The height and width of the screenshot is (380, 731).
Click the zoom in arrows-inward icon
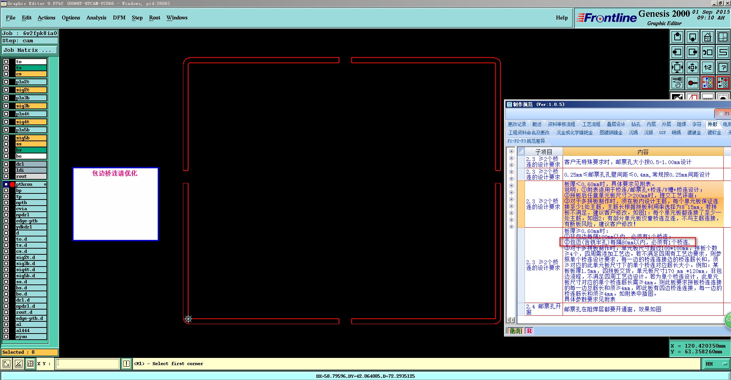[677, 67]
